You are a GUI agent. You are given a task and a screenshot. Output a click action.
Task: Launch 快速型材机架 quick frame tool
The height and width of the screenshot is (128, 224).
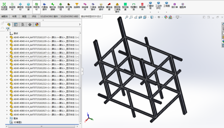[x=4, y=7]
